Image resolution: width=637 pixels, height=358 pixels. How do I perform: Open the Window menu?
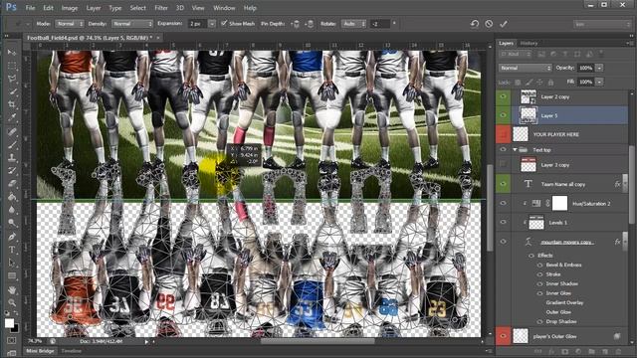[224, 8]
